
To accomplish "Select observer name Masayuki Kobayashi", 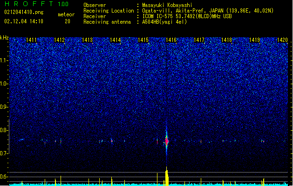I will pos(167,5).
